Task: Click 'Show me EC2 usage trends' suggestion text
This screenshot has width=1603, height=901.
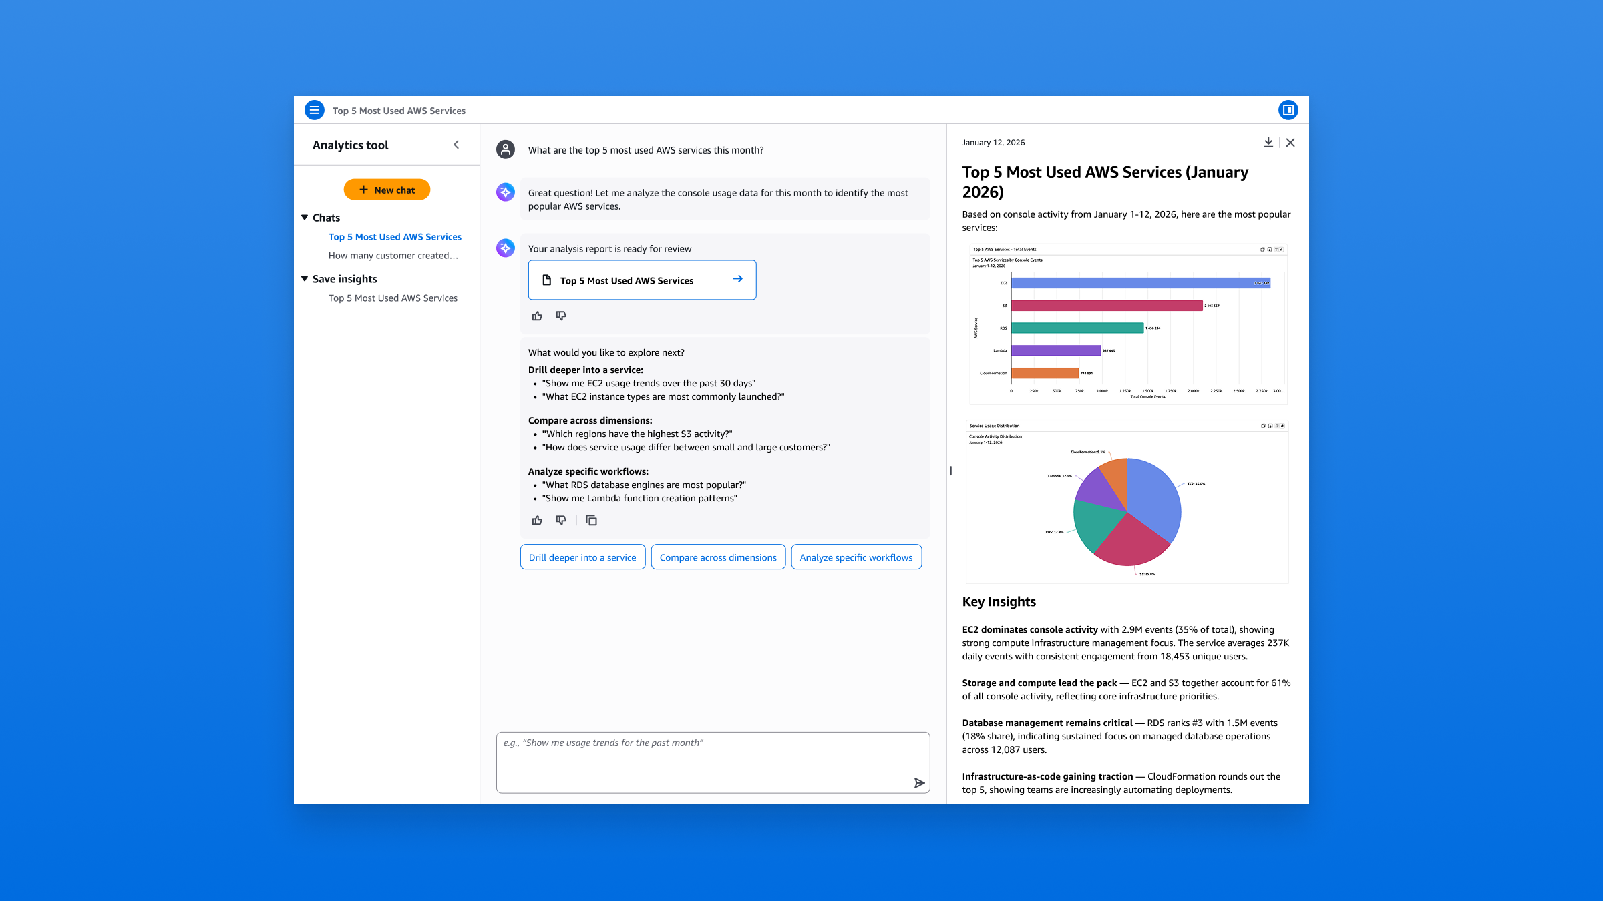Action: tap(649, 384)
